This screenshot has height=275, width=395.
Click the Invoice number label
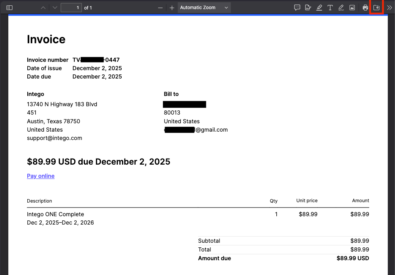[x=48, y=60]
